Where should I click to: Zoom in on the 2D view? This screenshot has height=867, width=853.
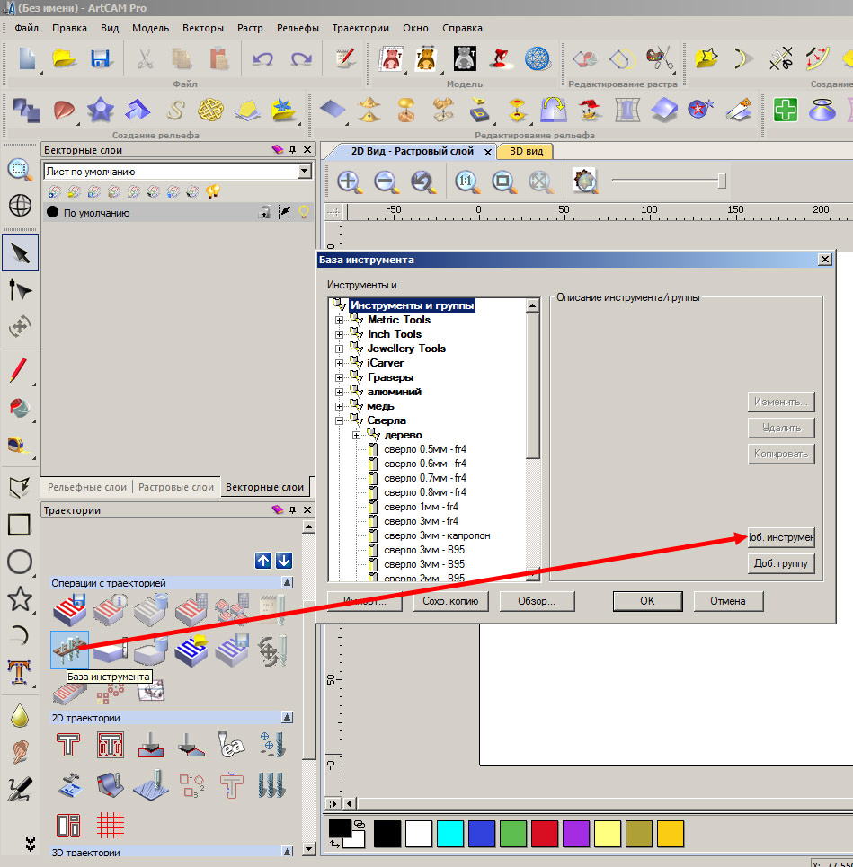tap(349, 181)
